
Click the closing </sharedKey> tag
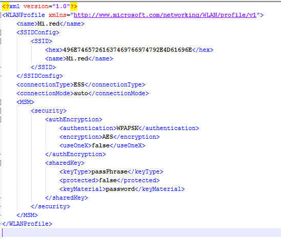tap(67, 198)
